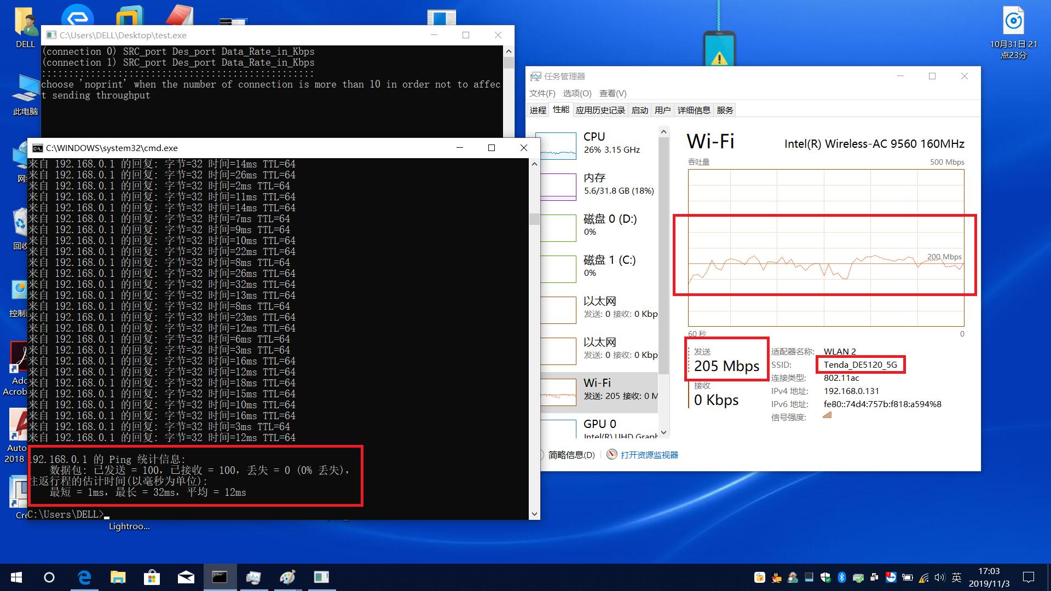
Task: Open Microsoft Edge from the taskbar
Action: point(84,577)
